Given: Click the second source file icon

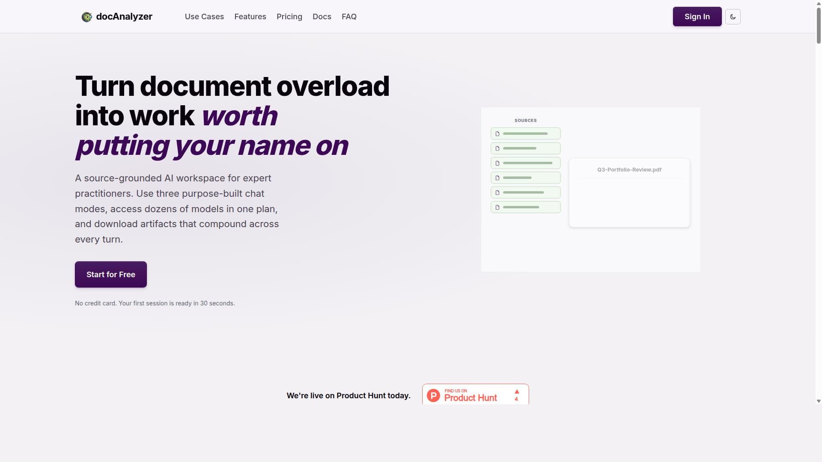Looking at the screenshot, I should coord(497,148).
